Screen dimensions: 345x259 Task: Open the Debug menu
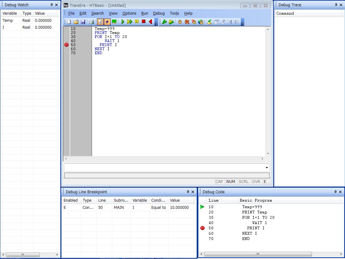point(159,13)
